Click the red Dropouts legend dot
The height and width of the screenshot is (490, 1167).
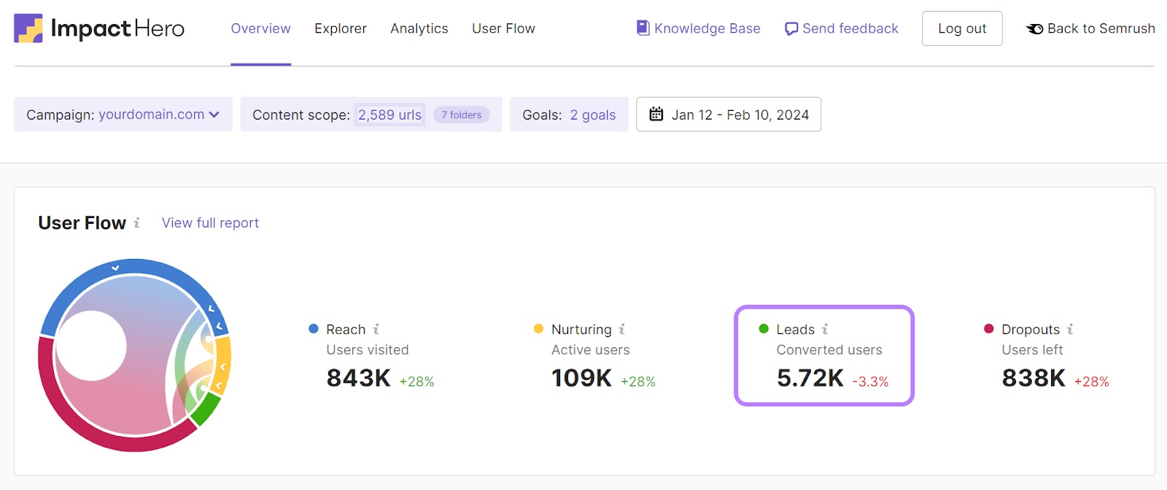(x=988, y=329)
